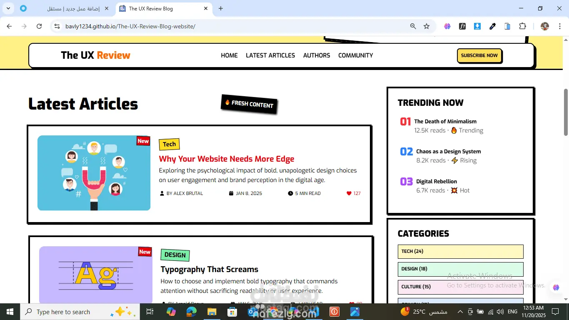Open the pink brain extension
Screen dimensions: 569x320
(447, 26)
